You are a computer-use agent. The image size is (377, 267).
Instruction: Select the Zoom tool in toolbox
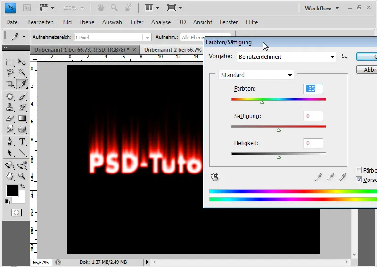(22, 176)
